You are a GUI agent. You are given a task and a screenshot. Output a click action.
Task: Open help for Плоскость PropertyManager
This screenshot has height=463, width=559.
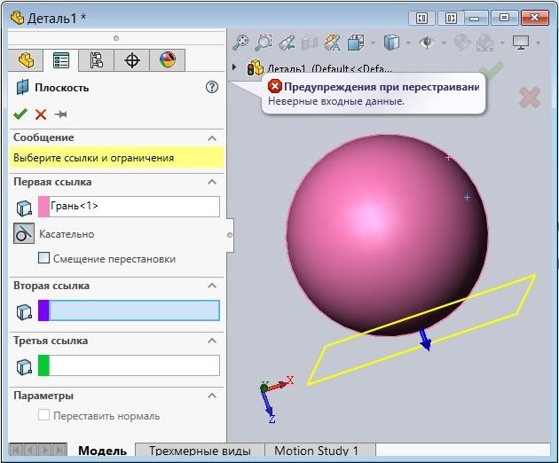click(x=212, y=87)
